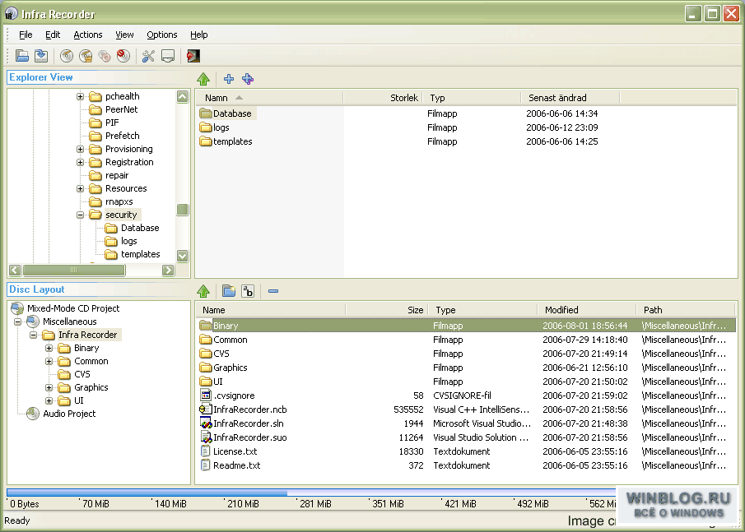The height and width of the screenshot is (532, 745).
Task: Click the InfraRecorder.suo file icon
Action: click(x=206, y=437)
